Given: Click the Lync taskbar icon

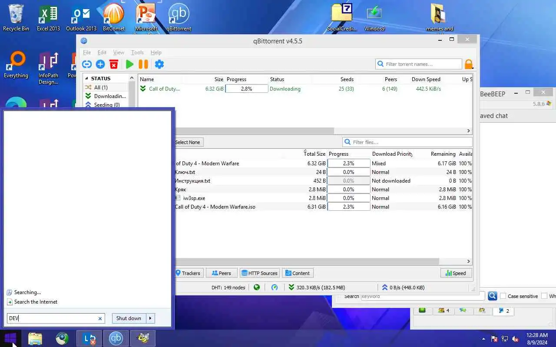Looking at the screenshot, I should pyautogui.click(x=89, y=338).
